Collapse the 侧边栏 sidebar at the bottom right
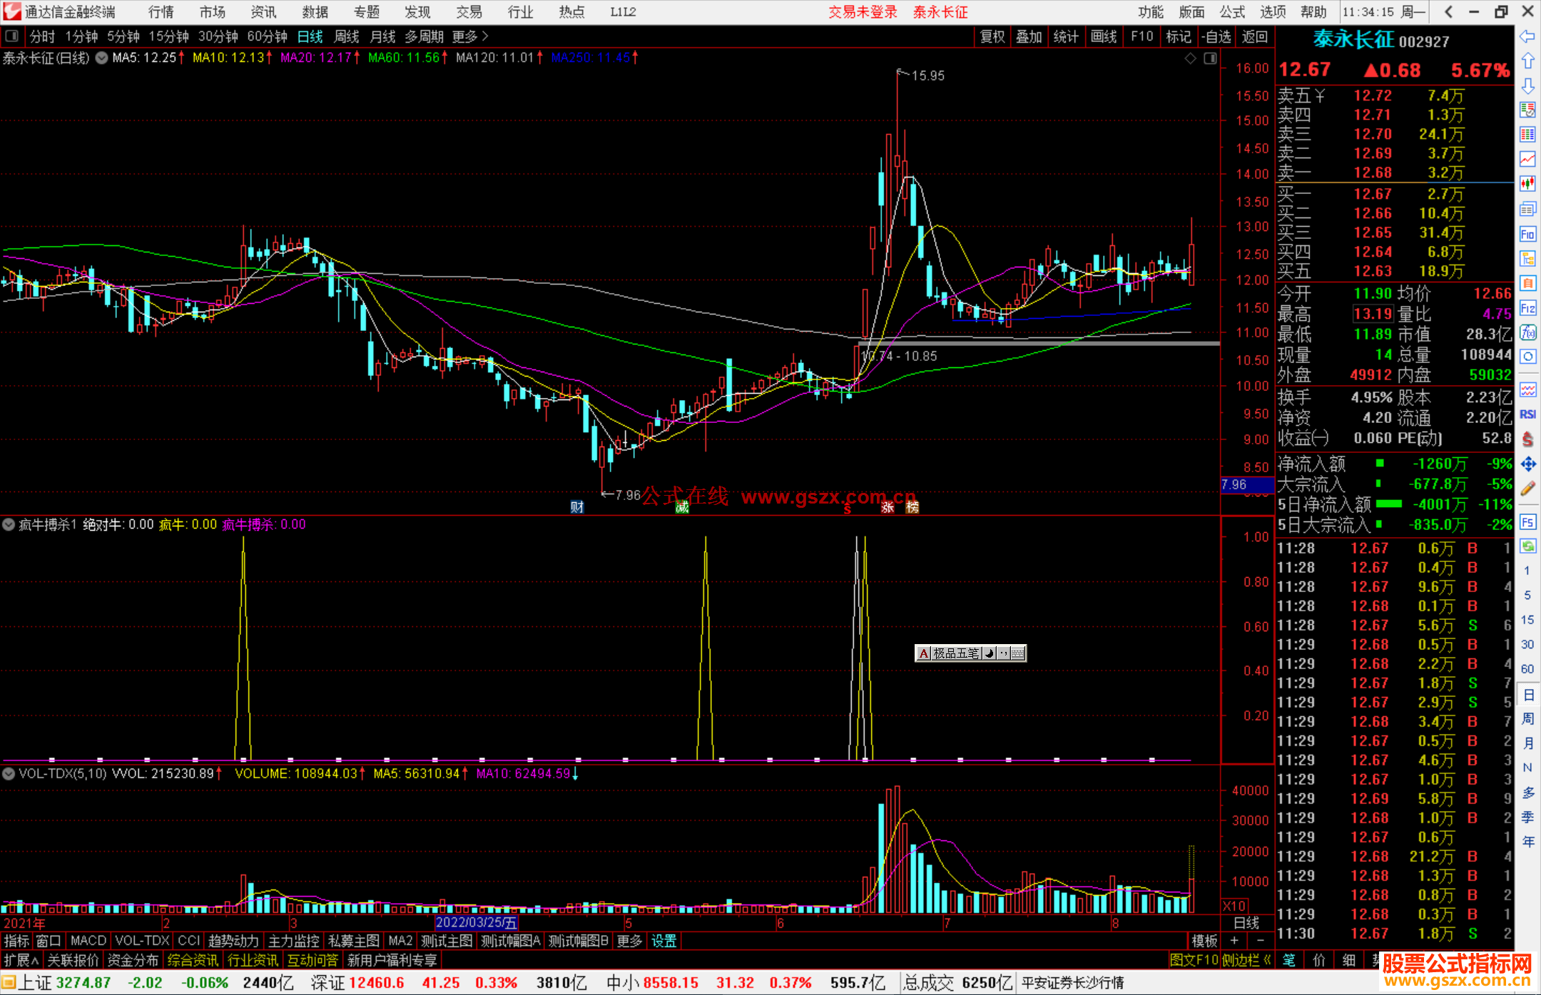1541x995 pixels. (1246, 961)
